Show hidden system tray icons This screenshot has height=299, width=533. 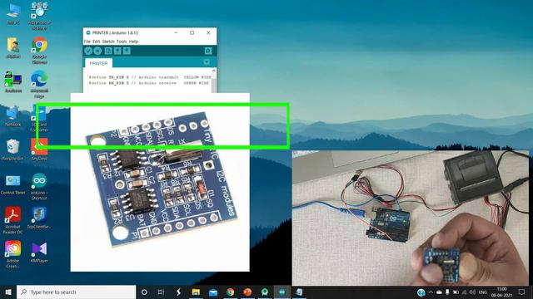(x=431, y=292)
